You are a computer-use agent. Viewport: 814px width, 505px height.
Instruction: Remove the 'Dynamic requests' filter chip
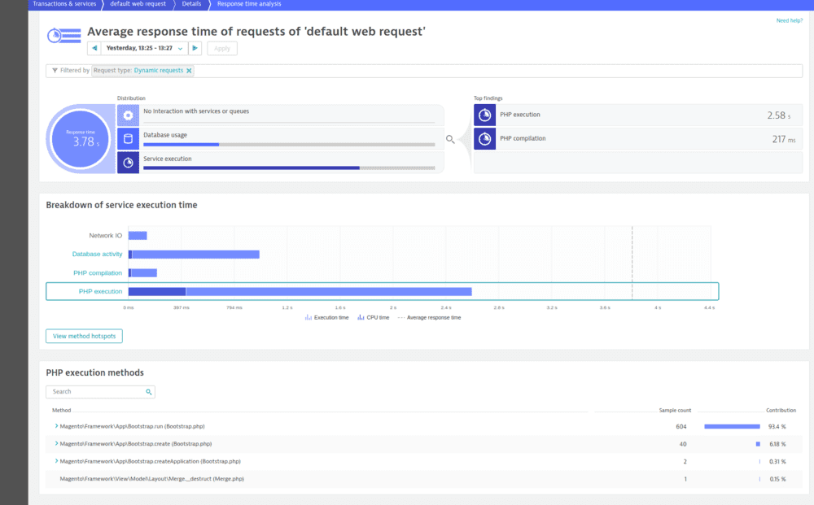[188, 71]
